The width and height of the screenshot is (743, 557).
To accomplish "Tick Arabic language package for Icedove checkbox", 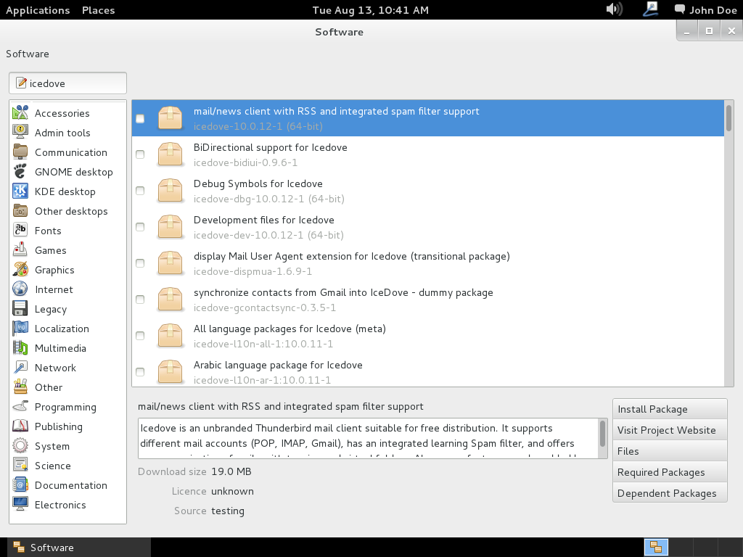I will pos(140,372).
